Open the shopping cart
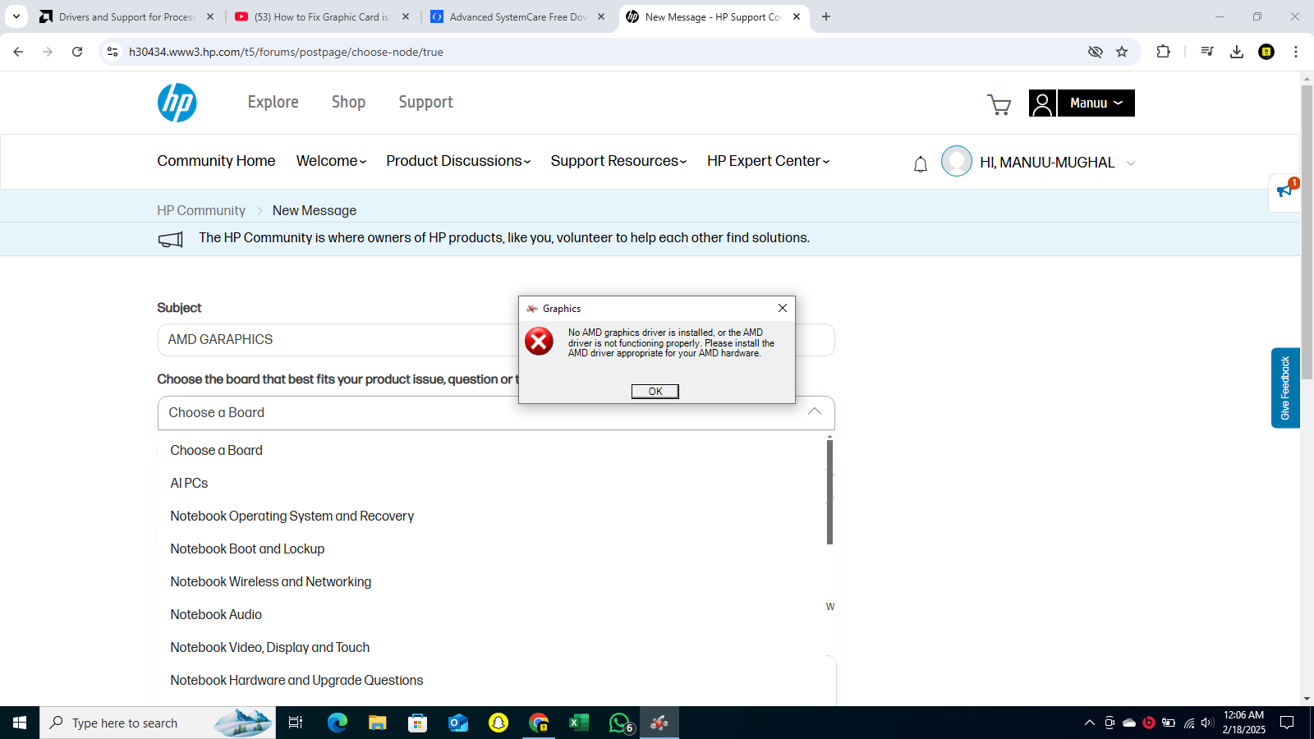Screen dimensions: 1314x739 pos(999,104)
